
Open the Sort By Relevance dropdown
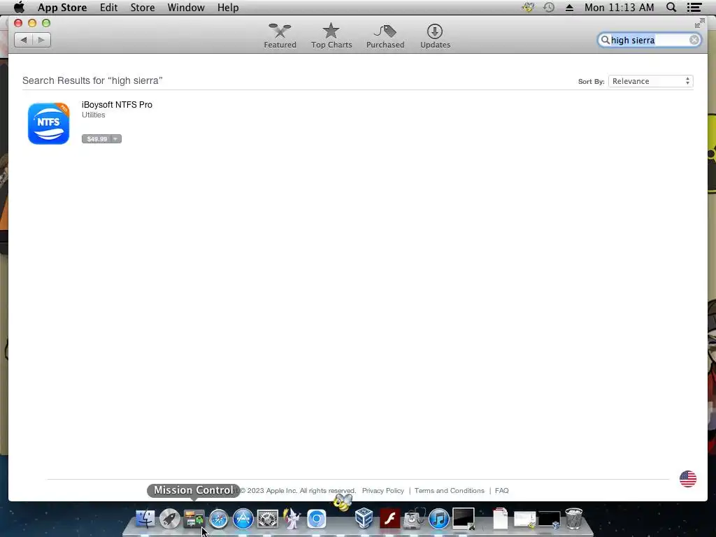[x=651, y=81]
